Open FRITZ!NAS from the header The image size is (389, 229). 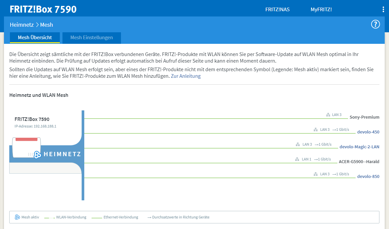click(x=277, y=10)
